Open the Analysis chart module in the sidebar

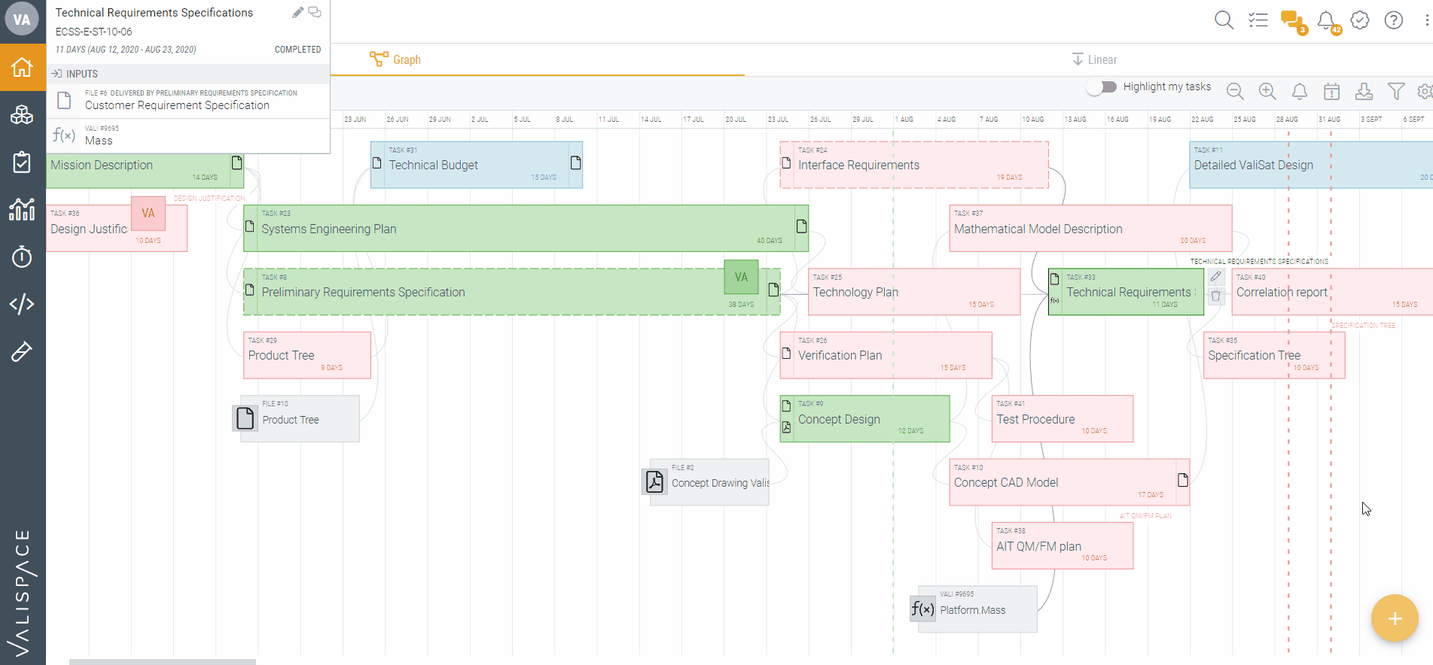tap(22, 209)
